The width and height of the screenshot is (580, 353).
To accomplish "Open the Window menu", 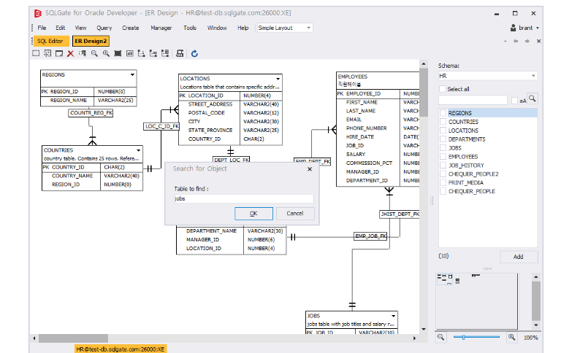I will pyautogui.click(x=217, y=28).
